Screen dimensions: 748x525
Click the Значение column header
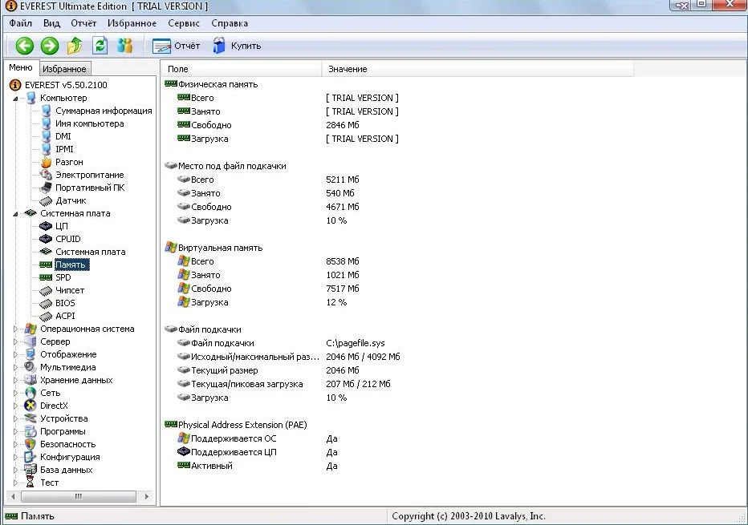[478, 69]
